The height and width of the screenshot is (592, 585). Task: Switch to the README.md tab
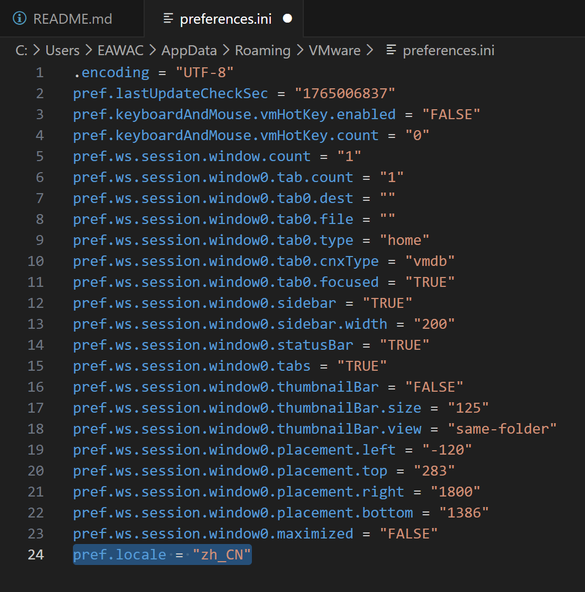[x=72, y=19]
